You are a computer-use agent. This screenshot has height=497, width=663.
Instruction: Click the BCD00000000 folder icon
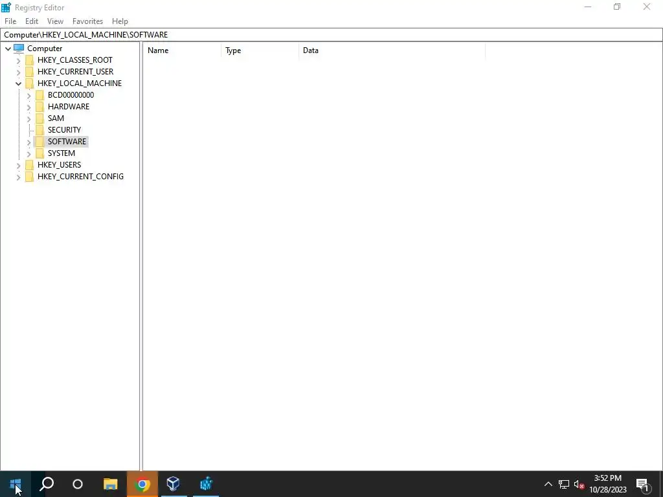point(39,94)
